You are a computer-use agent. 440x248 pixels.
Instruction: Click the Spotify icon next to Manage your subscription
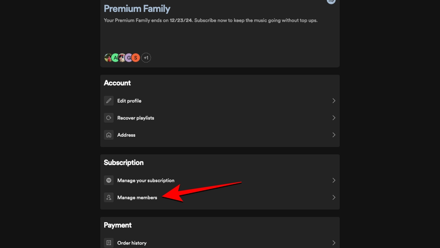tap(108, 180)
